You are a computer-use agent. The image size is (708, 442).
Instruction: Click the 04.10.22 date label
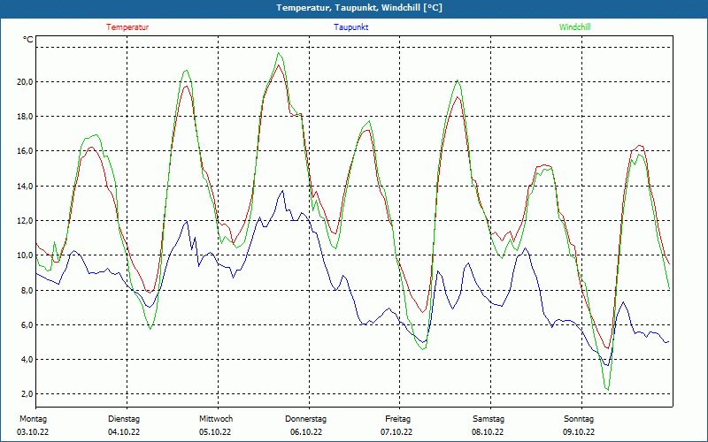pos(124,432)
